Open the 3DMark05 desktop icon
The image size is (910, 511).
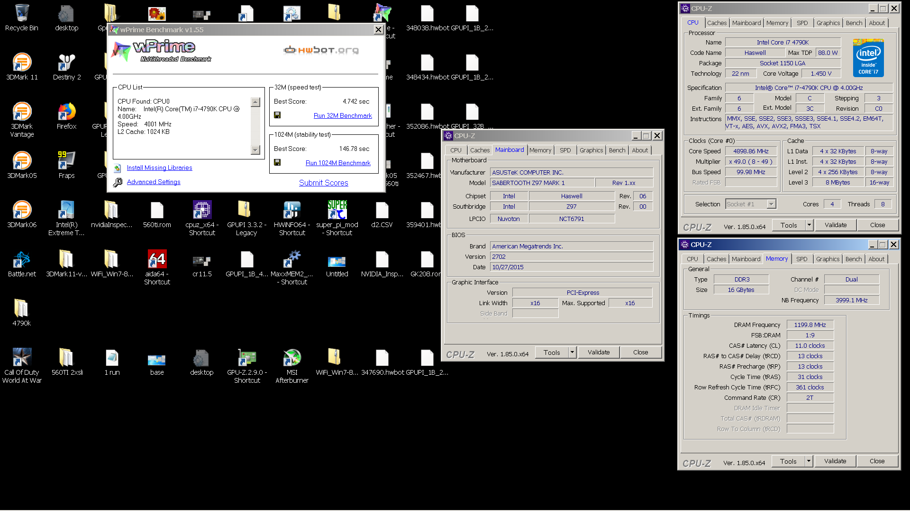pyautogui.click(x=21, y=165)
